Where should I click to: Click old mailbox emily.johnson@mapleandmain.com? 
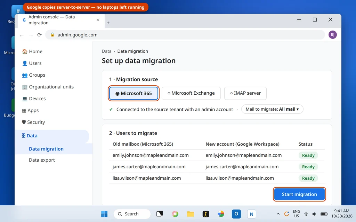[x=151, y=155]
